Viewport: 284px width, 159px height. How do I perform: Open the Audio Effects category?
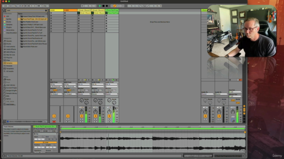(x=11, y=49)
